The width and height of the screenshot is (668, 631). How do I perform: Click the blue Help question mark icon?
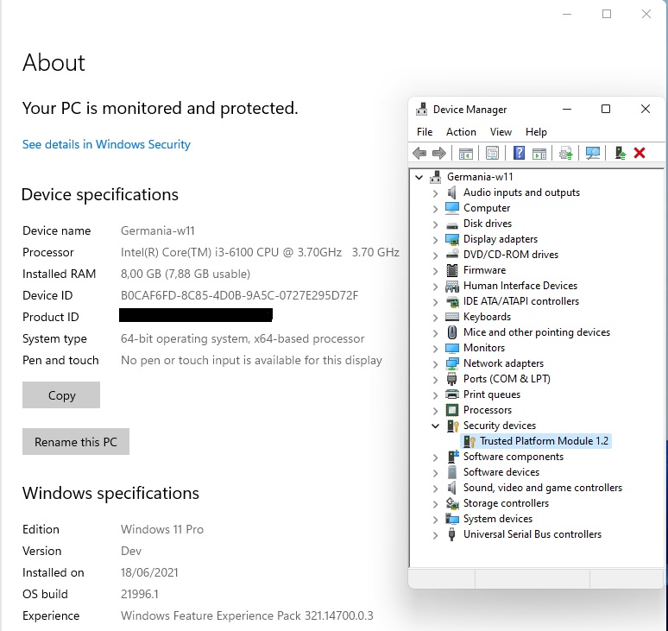tap(519, 153)
